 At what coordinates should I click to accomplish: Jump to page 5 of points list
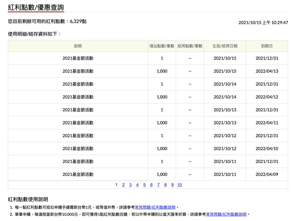144,185
